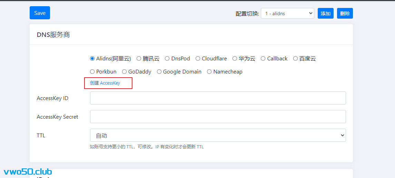Image resolution: width=395 pixels, height=178 pixels.
Task: Select the Alidns(阿里云) radio button
Action: [92, 59]
